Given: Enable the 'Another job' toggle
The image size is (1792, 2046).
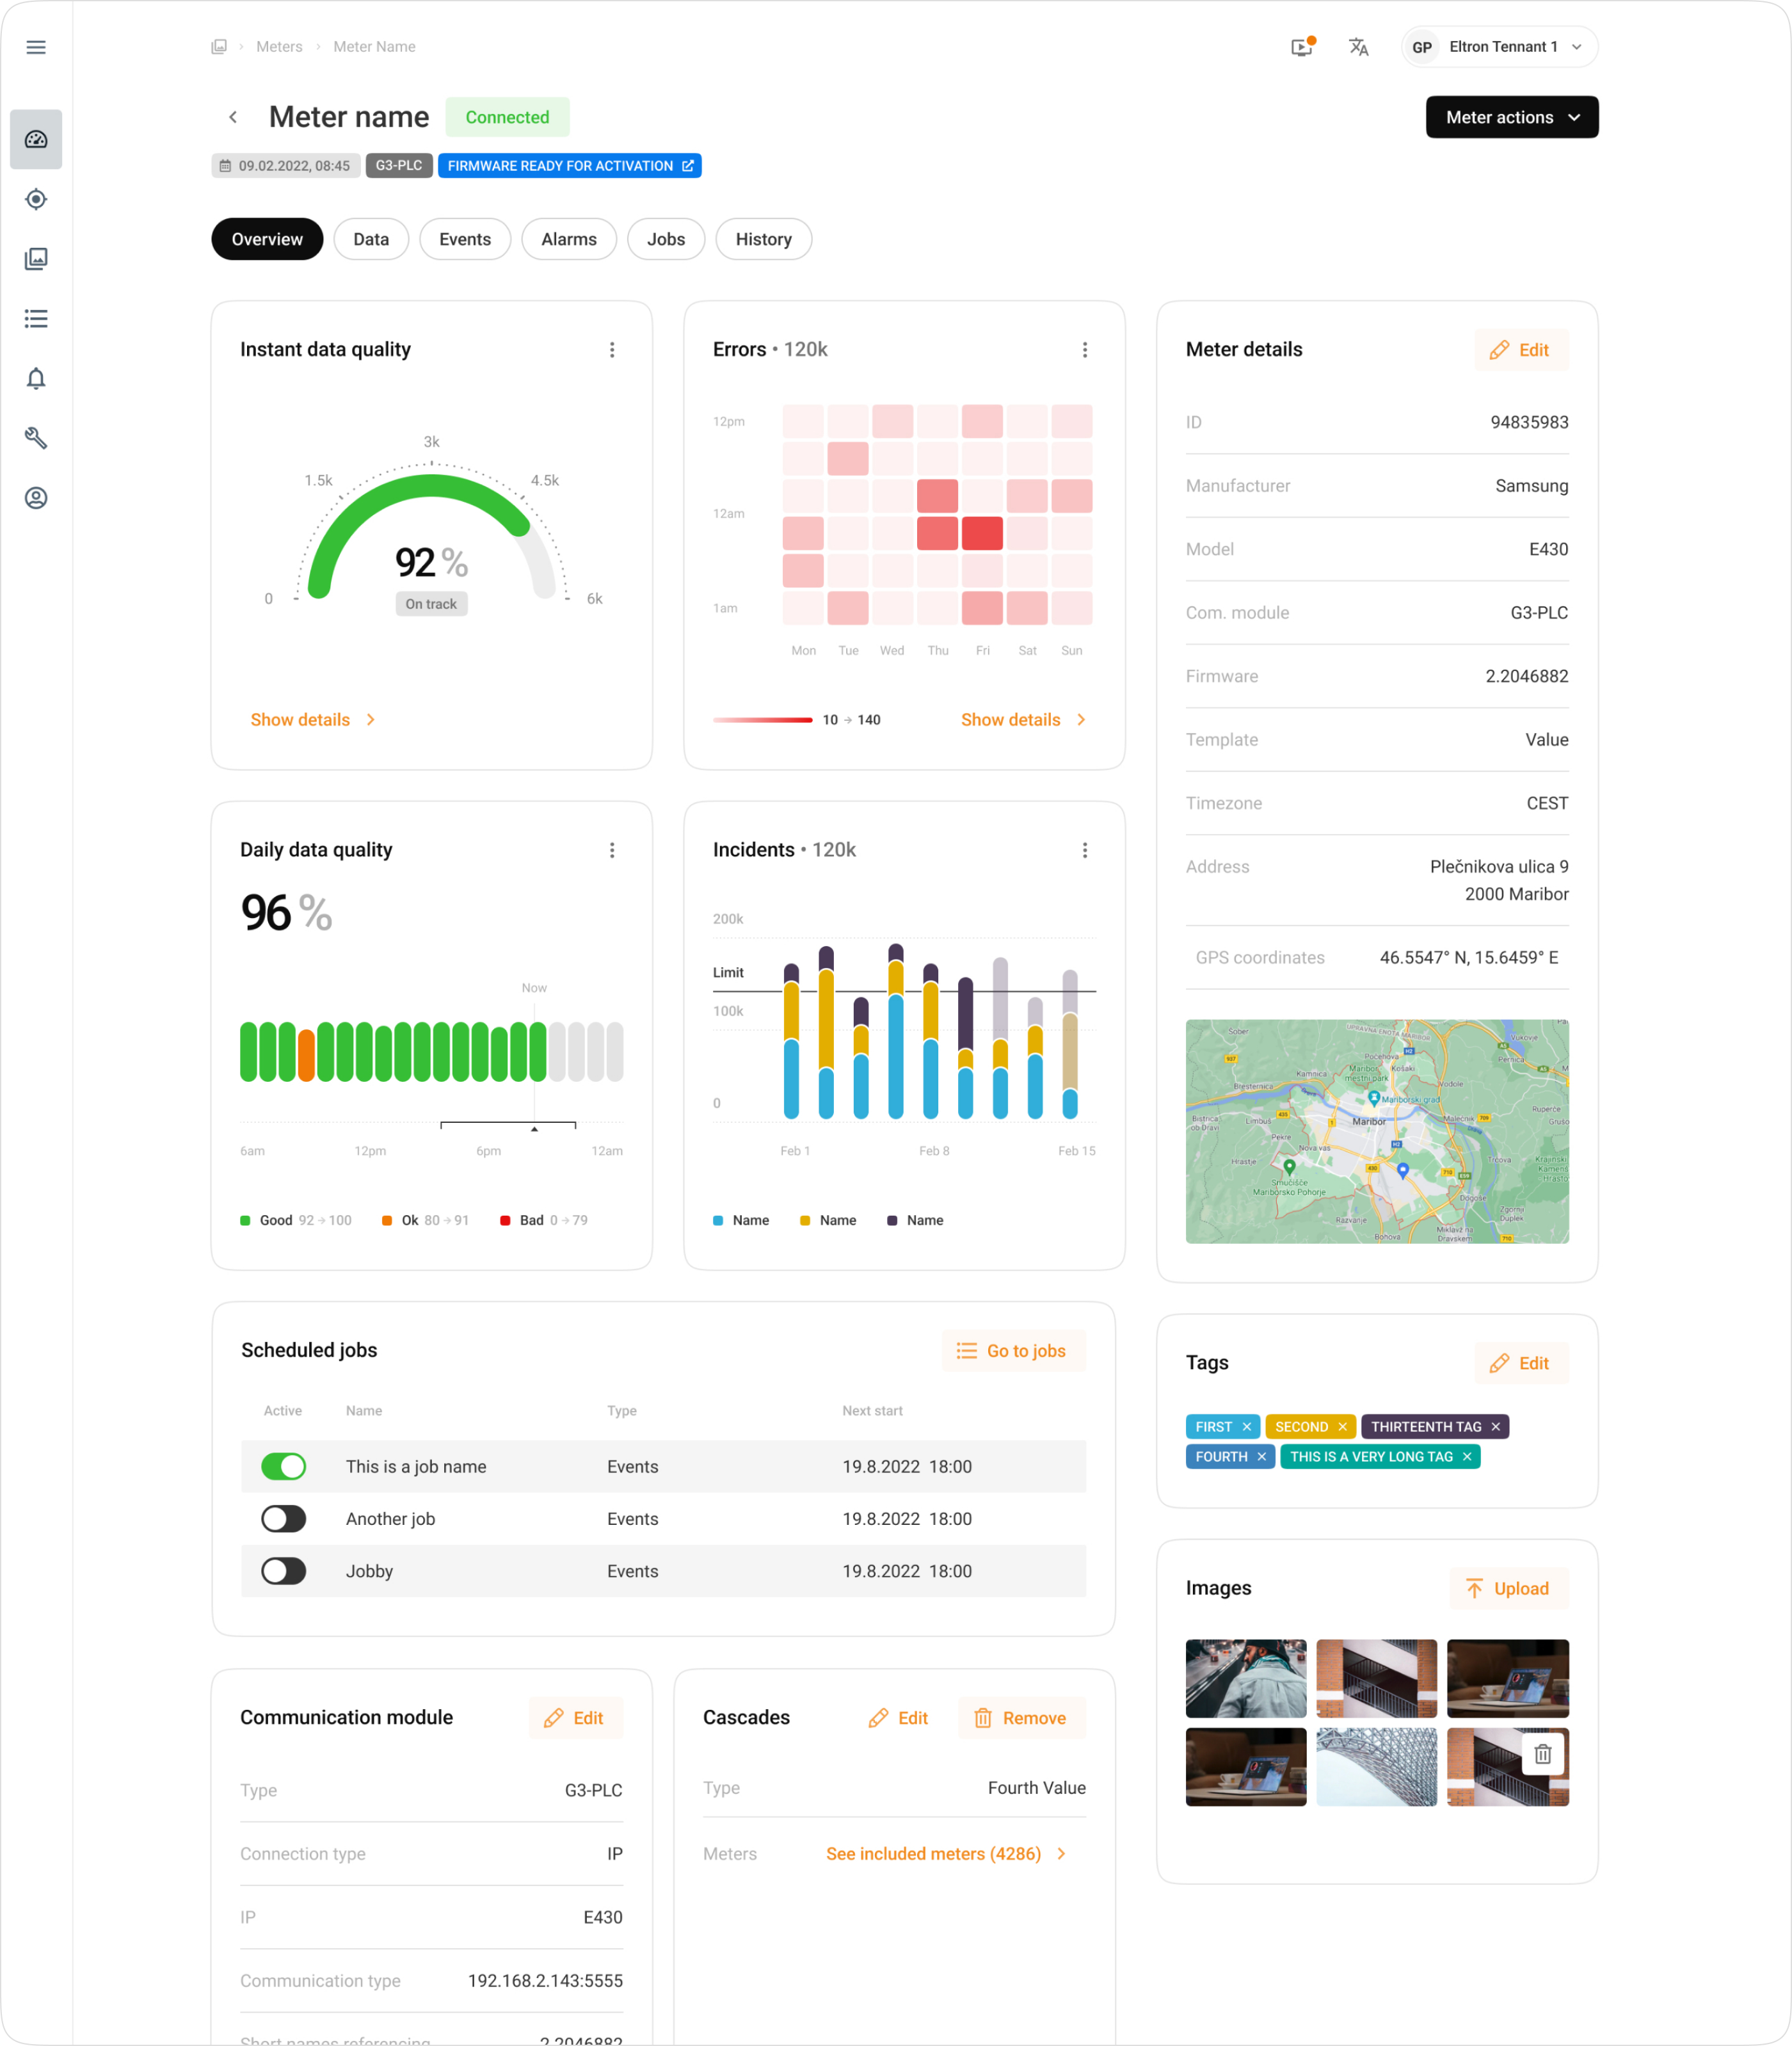Looking at the screenshot, I should (283, 1519).
